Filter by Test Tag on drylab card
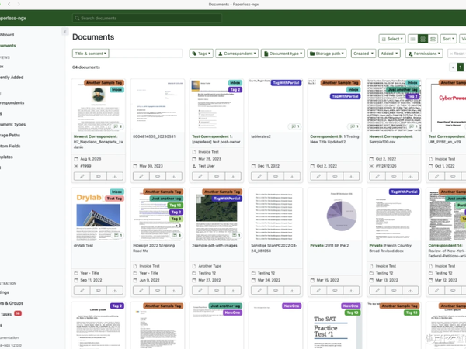This screenshot has width=466, height=349. tap(114, 199)
